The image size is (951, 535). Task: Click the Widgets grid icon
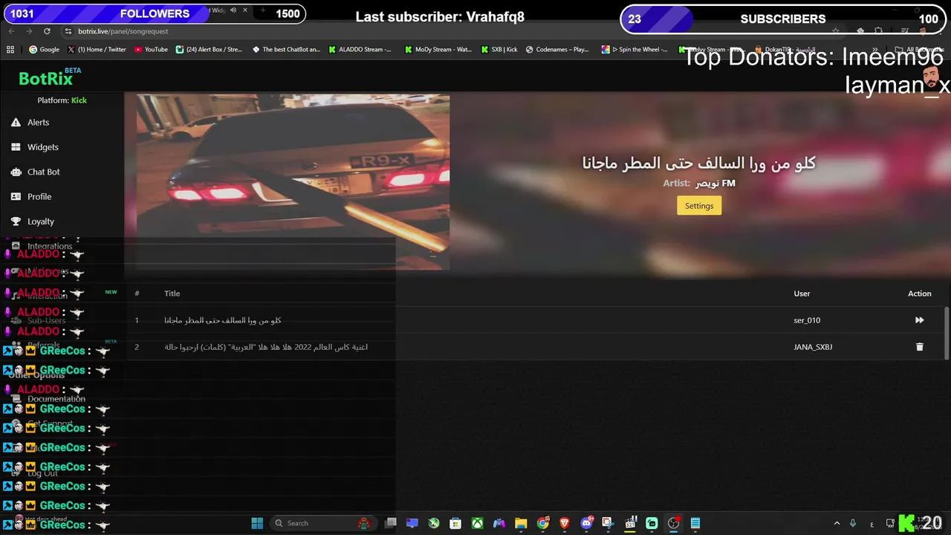point(16,147)
